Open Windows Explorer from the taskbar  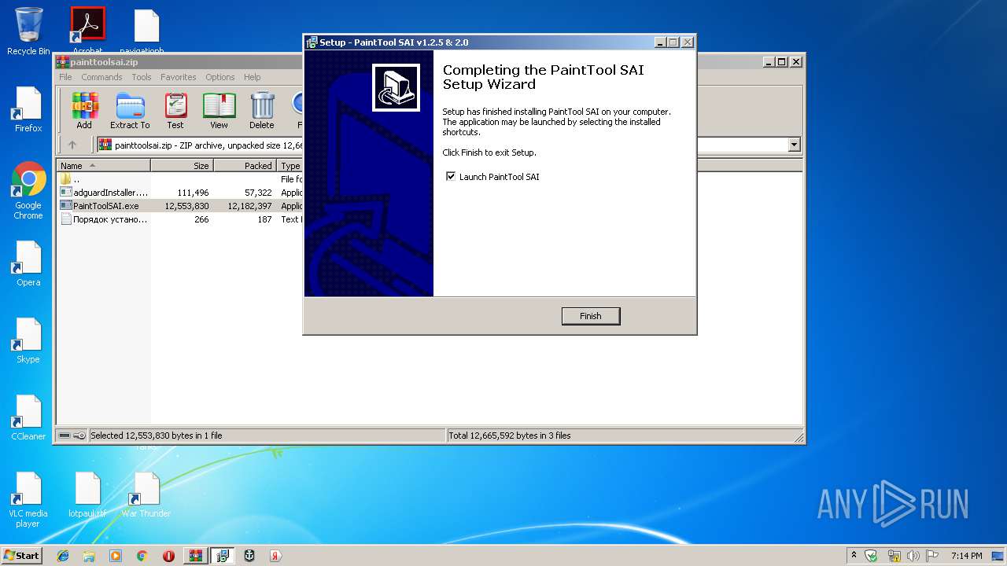tap(89, 556)
